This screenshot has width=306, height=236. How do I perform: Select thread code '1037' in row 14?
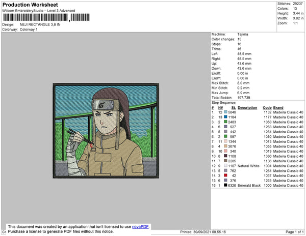pos(268,175)
